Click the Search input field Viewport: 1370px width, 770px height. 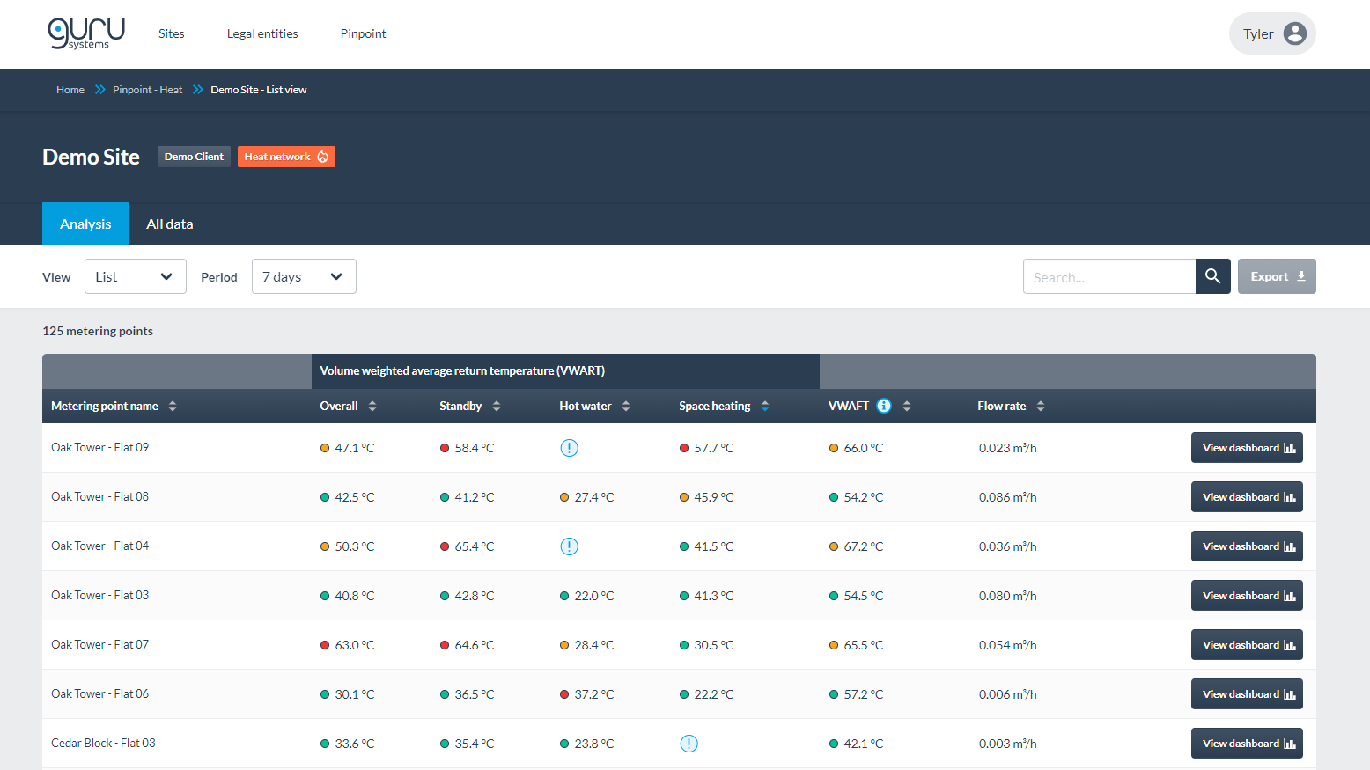tap(1109, 276)
